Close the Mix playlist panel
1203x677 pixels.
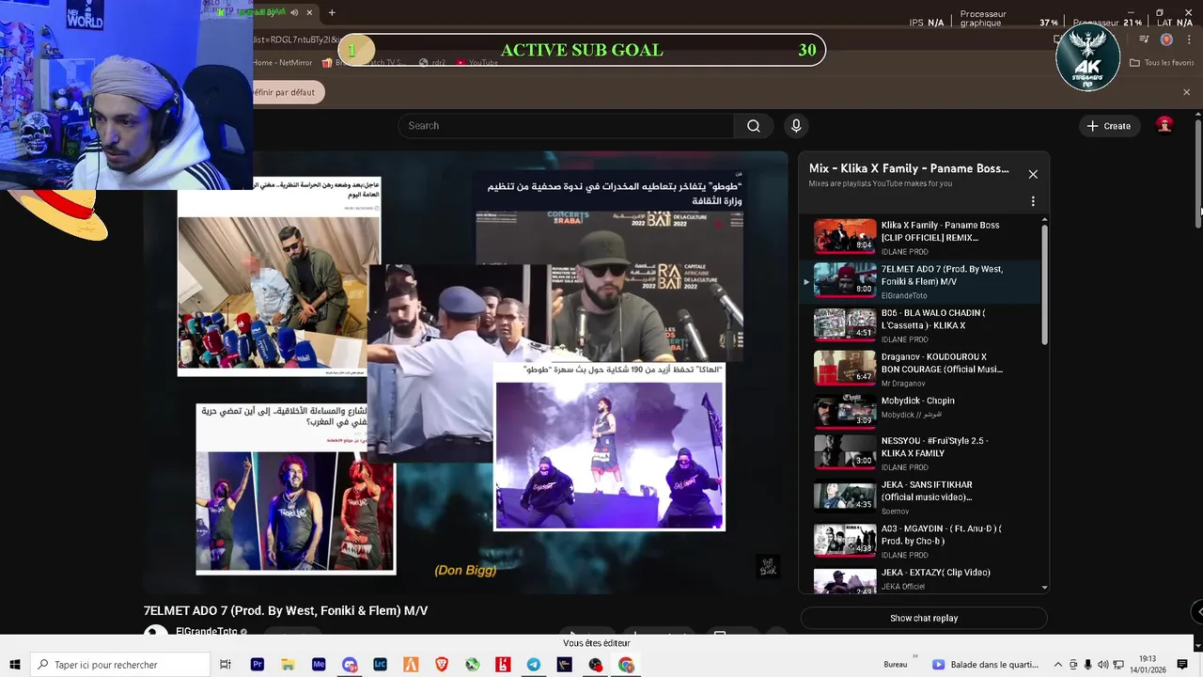tap(1033, 174)
